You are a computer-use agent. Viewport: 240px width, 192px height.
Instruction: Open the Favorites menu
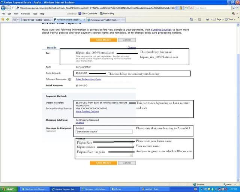pos(25,13)
